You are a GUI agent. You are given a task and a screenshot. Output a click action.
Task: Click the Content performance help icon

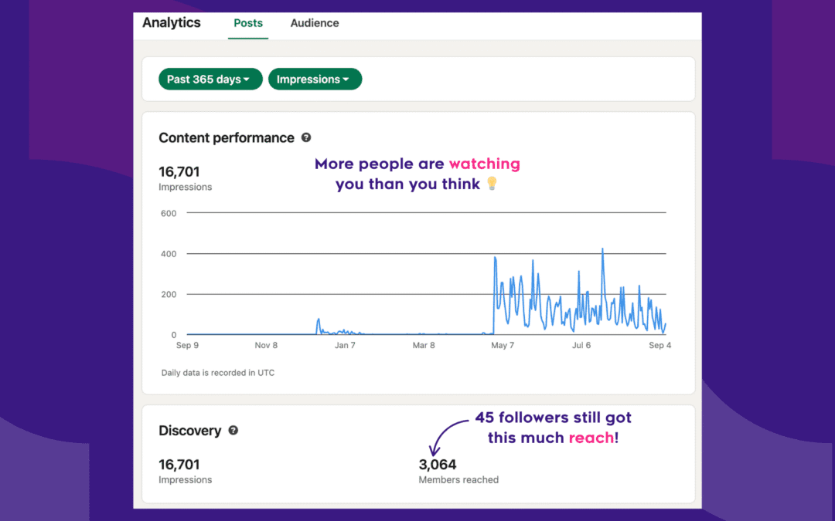coord(306,137)
